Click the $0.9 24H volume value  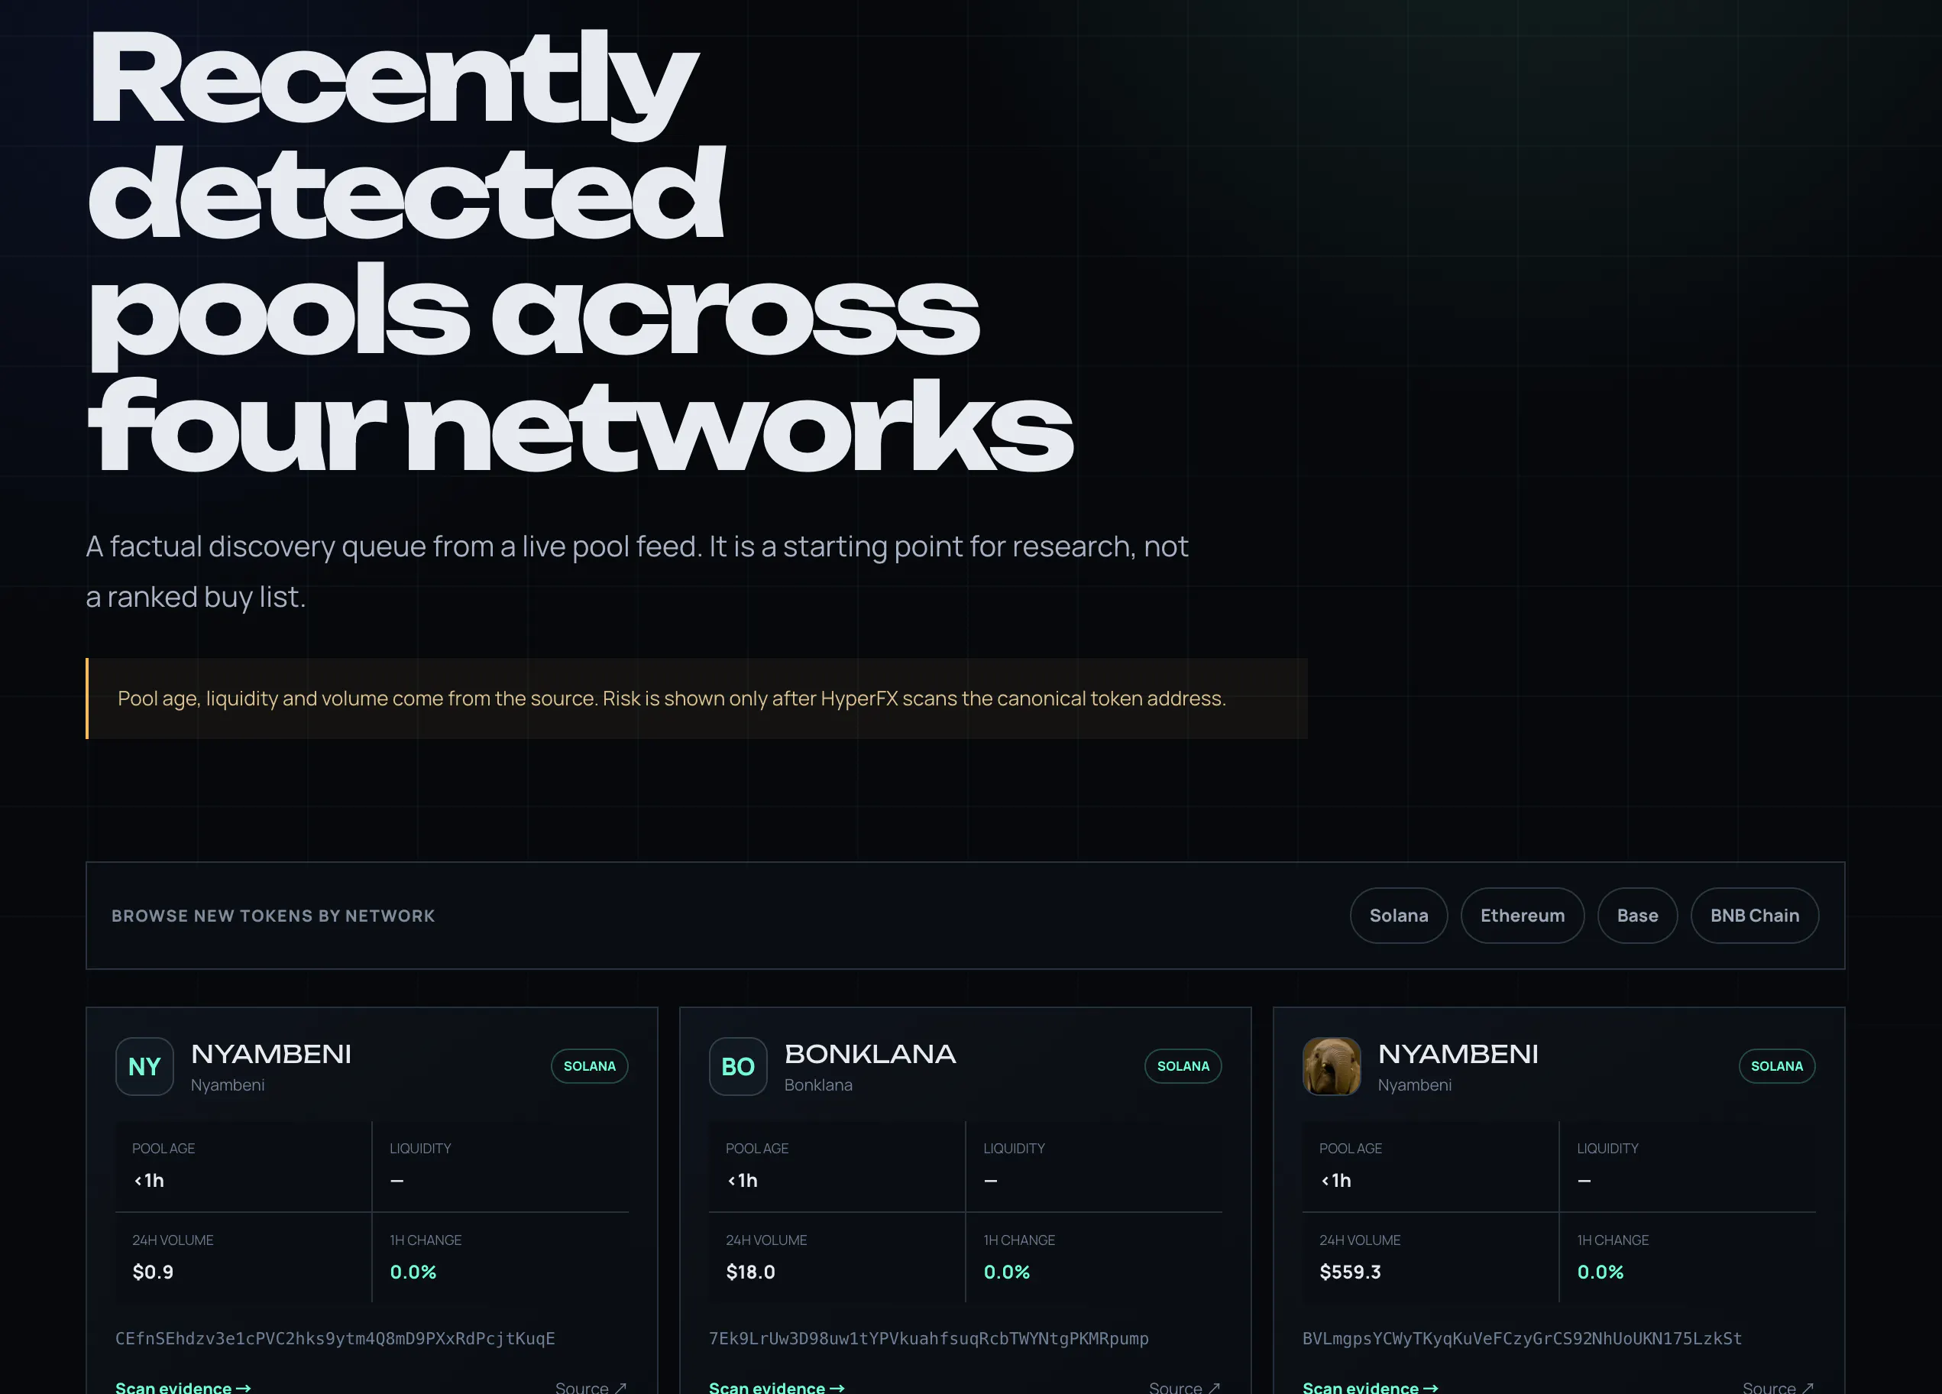tap(153, 1272)
